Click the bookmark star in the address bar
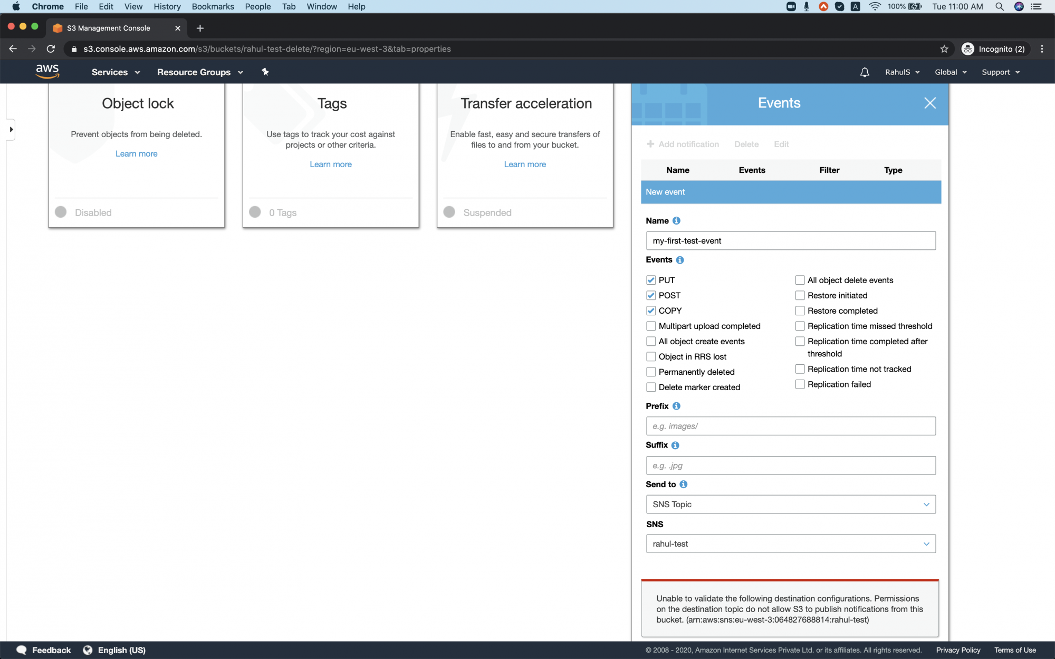The image size is (1055, 659). 943,49
